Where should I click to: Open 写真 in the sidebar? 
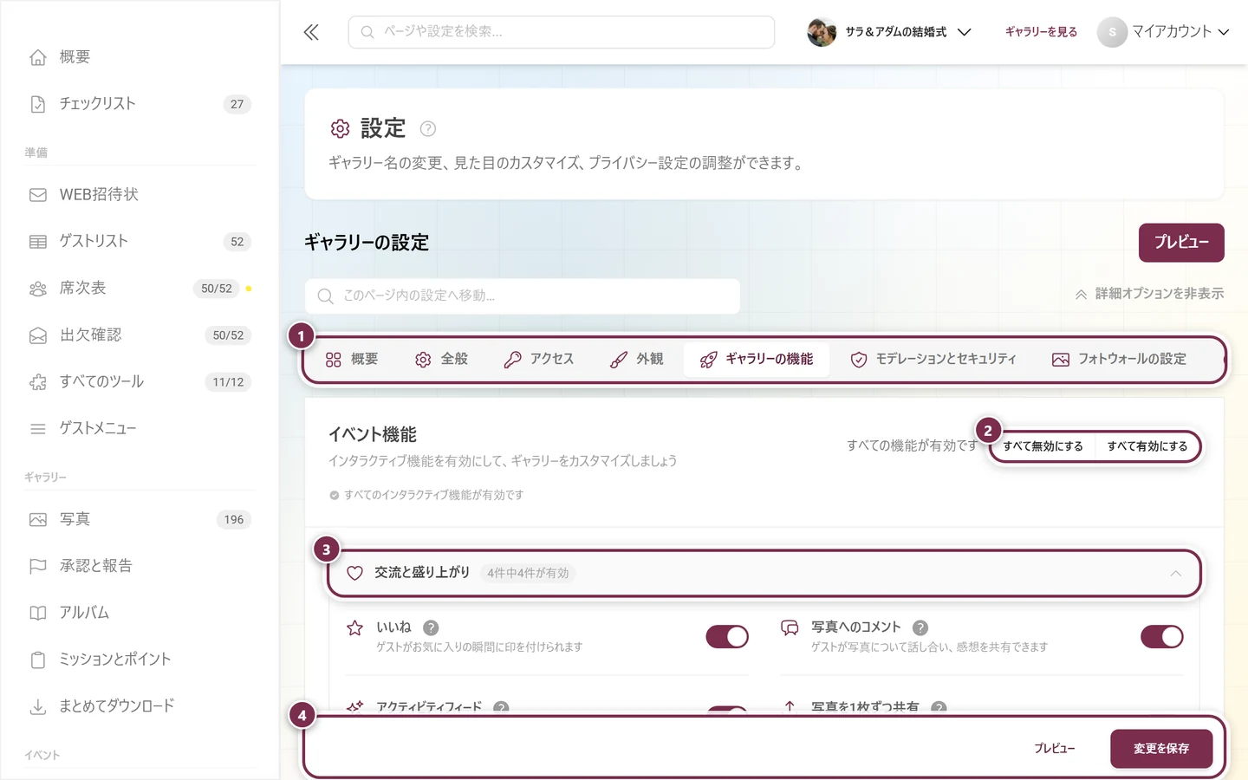pyautogui.click(x=140, y=520)
